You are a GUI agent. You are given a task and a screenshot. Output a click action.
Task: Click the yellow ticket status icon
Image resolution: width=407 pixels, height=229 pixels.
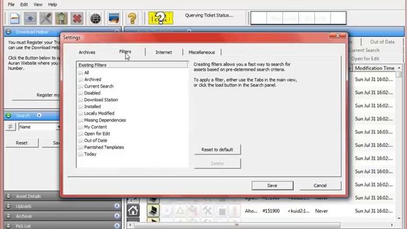(x=160, y=18)
